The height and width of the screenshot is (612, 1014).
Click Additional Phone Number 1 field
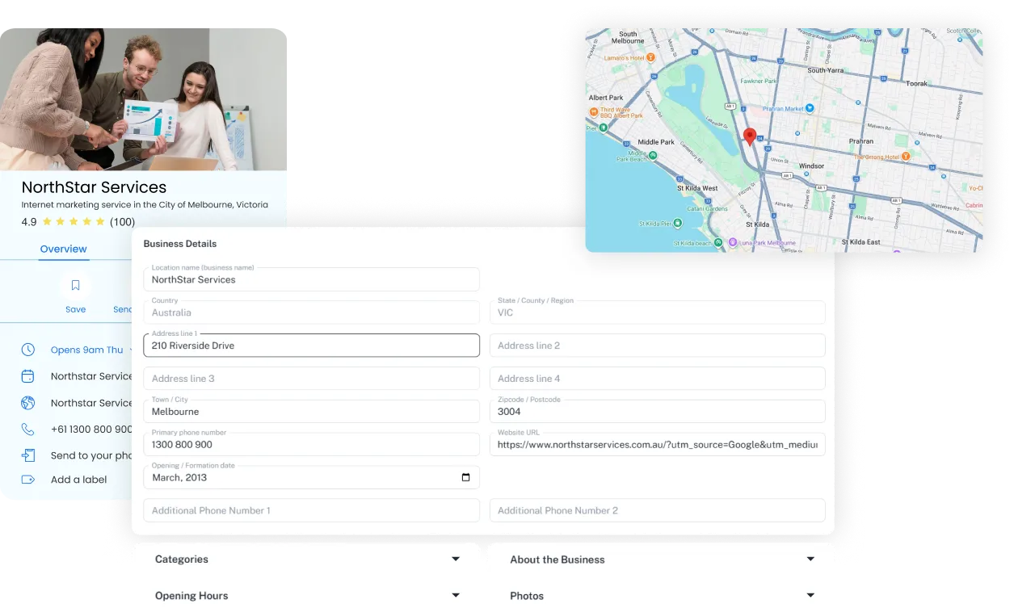click(311, 510)
